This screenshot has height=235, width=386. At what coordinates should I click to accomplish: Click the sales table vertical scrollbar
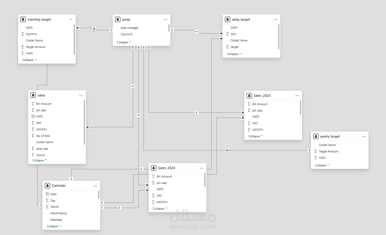tap(84, 122)
